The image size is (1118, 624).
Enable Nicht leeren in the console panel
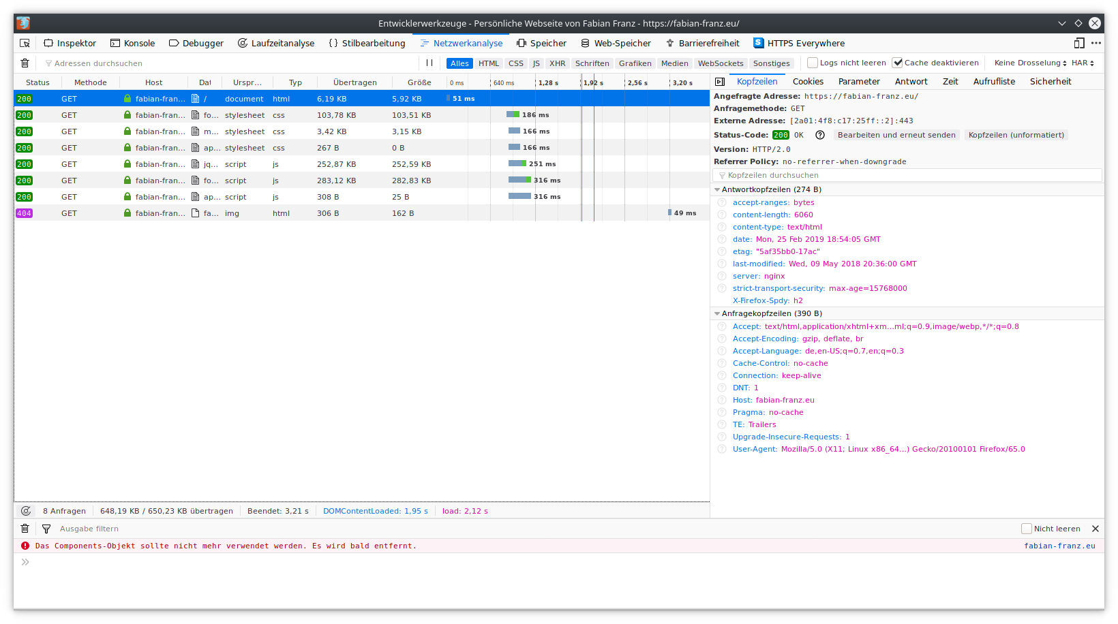[1026, 528]
